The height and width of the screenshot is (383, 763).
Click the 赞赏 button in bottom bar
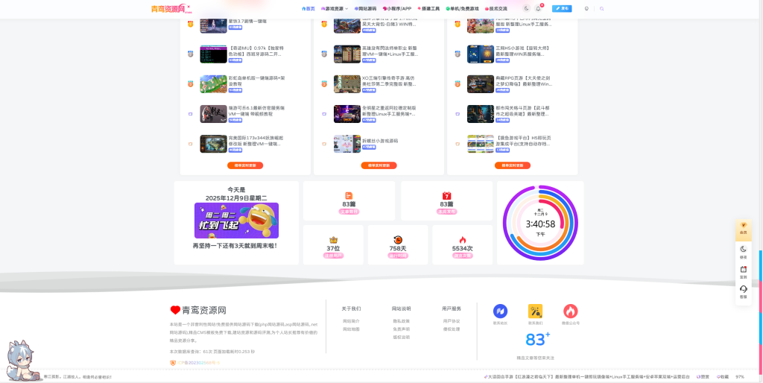coord(703,377)
